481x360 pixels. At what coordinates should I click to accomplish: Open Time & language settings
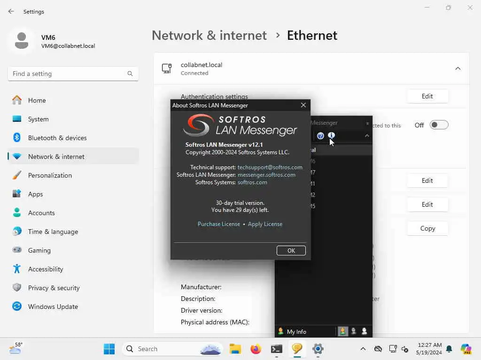(x=73, y=232)
